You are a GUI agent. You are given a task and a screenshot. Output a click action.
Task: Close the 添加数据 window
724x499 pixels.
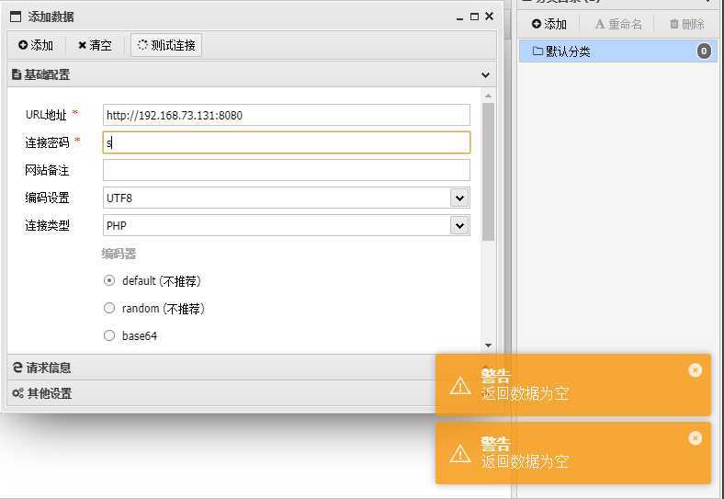(490, 17)
